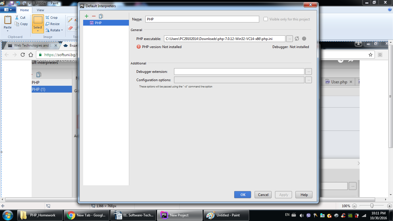The height and width of the screenshot is (221, 393).
Task: Open the Configuration options editor button
Action: [x=308, y=80]
